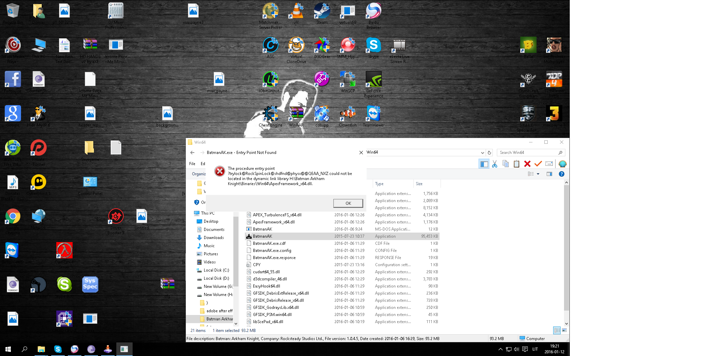Open the change view dropdown arrow
Image resolution: width=719 pixels, height=356 pixels.
[x=538, y=174]
